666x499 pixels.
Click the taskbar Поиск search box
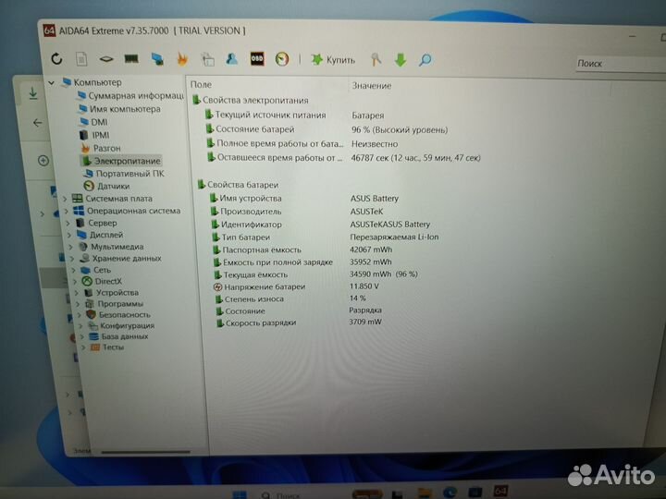point(282,494)
